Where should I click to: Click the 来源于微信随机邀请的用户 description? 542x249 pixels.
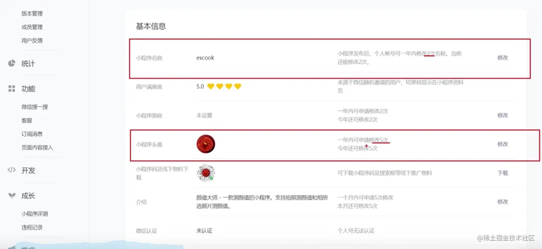point(400,86)
